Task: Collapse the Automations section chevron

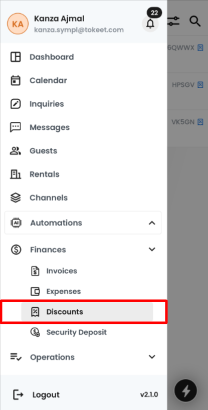Action: point(152,223)
